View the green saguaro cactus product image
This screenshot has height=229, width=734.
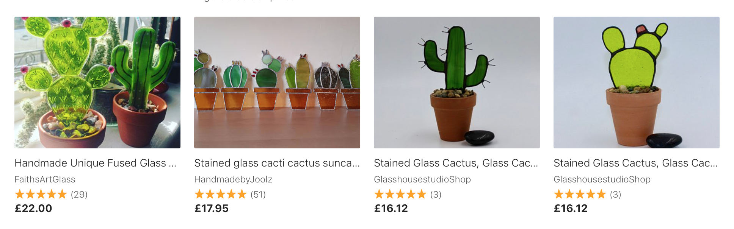457,83
